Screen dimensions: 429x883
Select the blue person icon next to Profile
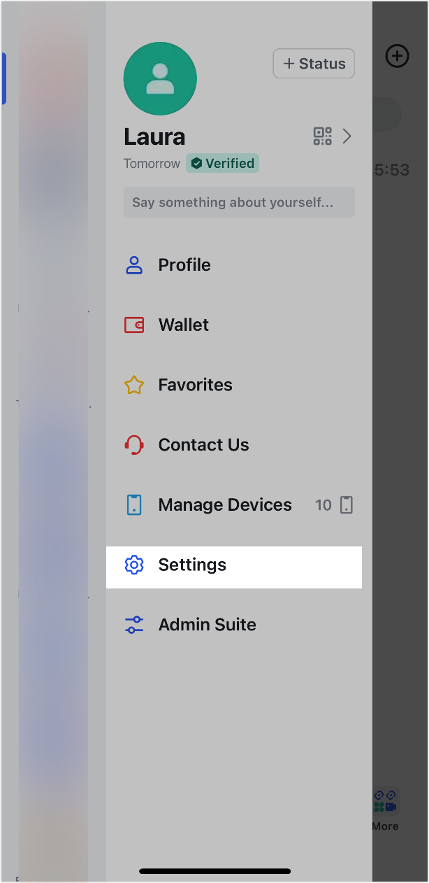click(134, 264)
